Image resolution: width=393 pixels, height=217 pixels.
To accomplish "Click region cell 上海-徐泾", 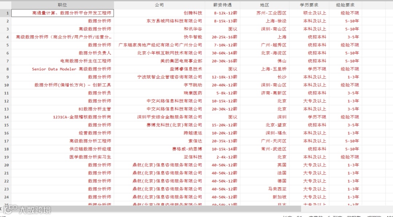I will pyautogui.click(x=265, y=21).
